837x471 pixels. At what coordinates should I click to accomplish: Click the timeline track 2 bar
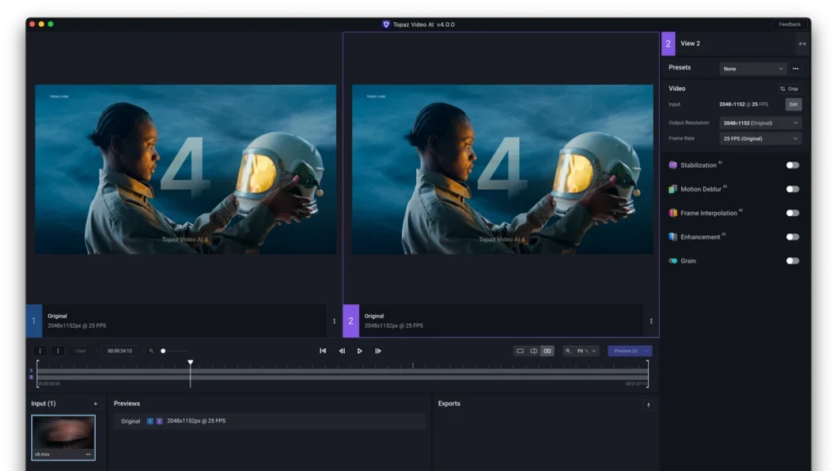[x=342, y=377]
